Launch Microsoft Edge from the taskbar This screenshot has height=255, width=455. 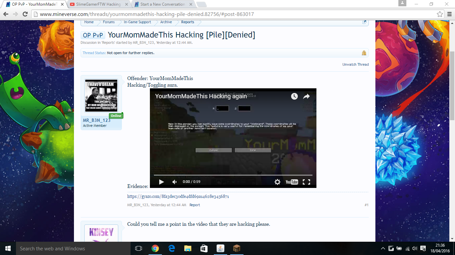pos(172,248)
